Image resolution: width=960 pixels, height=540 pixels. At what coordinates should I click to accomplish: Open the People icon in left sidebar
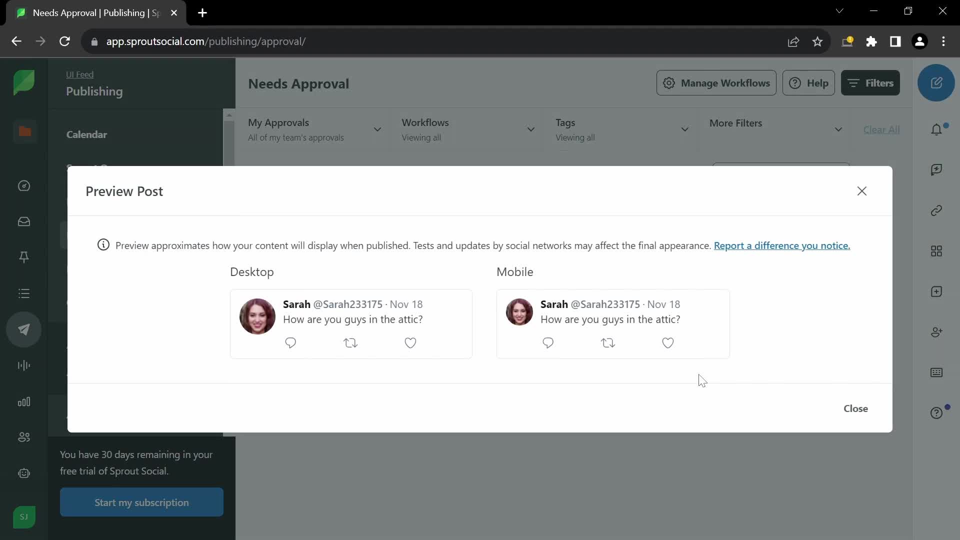[x=24, y=437]
